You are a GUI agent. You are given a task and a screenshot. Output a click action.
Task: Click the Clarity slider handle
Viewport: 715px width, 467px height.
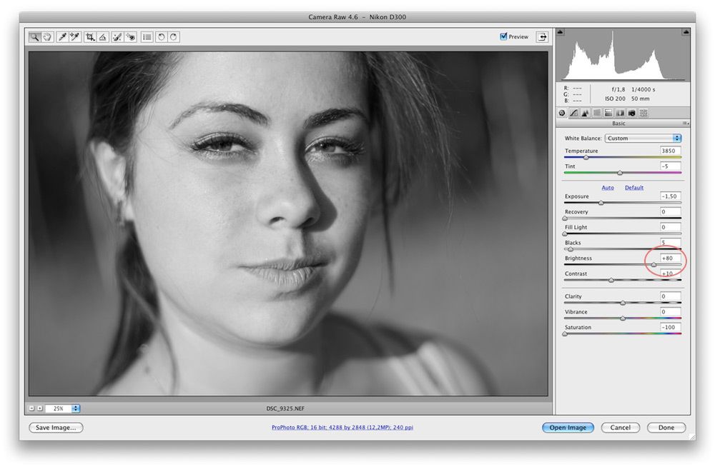point(623,303)
